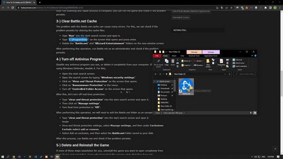Open the address bar history dropdown

pos(225,74)
